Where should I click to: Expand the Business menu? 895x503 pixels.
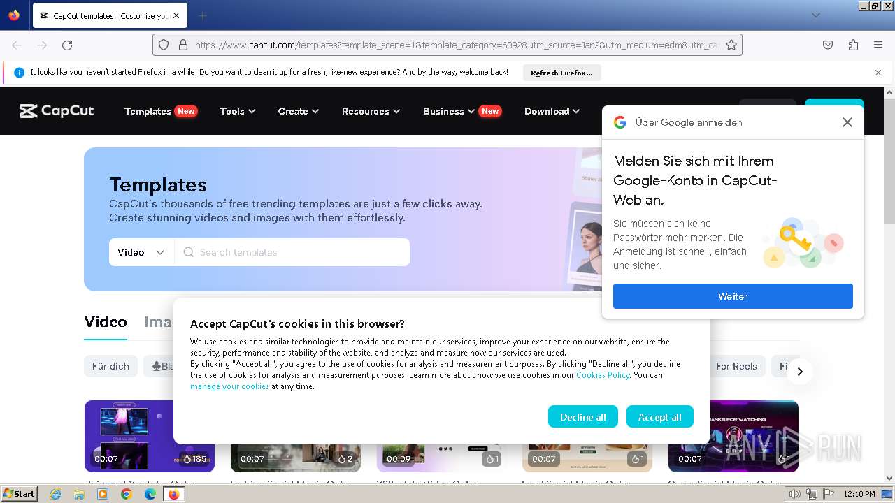(x=449, y=111)
